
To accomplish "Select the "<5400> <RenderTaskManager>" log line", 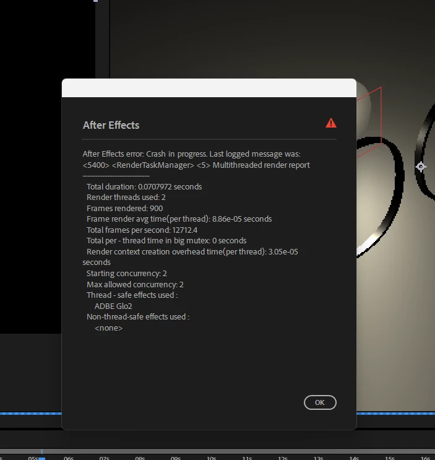I will click(x=196, y=165).
